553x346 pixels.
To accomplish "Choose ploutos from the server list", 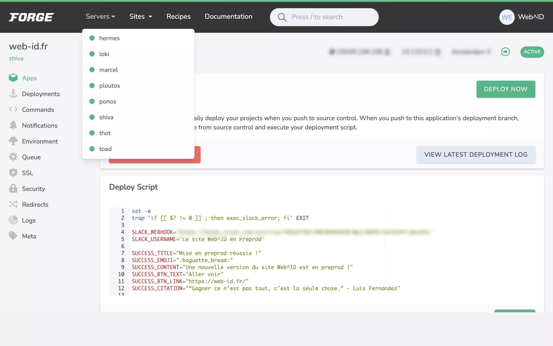I will click(x=109, y=86).
